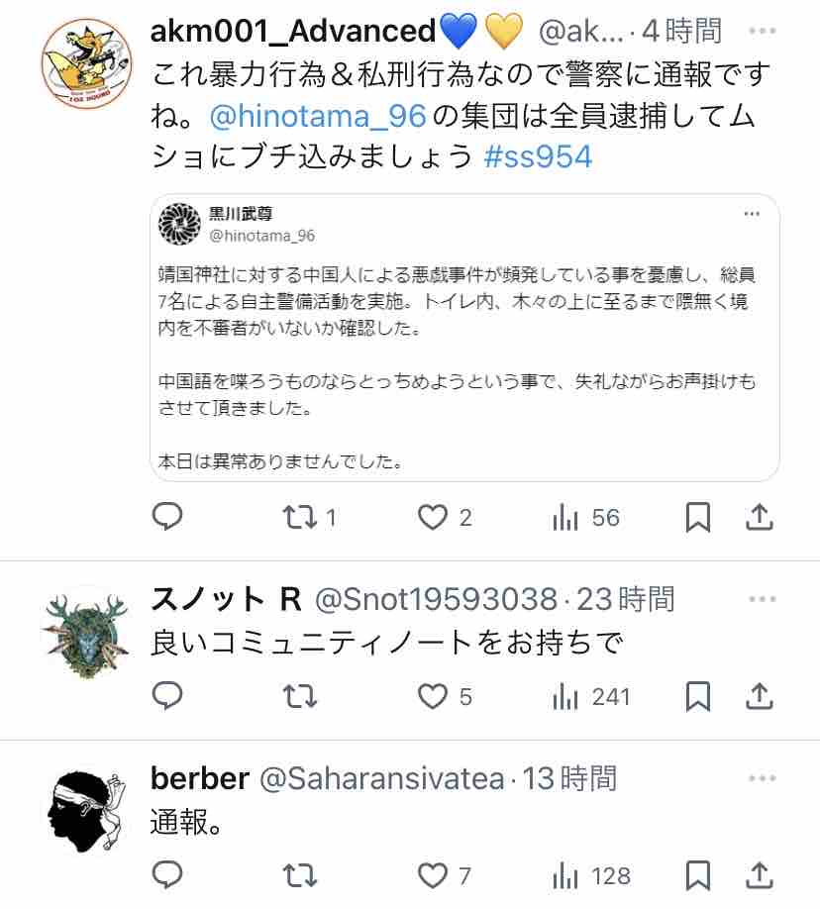Bookmark berber's post
The image size is (820, 909).
(x=697, y=875)
